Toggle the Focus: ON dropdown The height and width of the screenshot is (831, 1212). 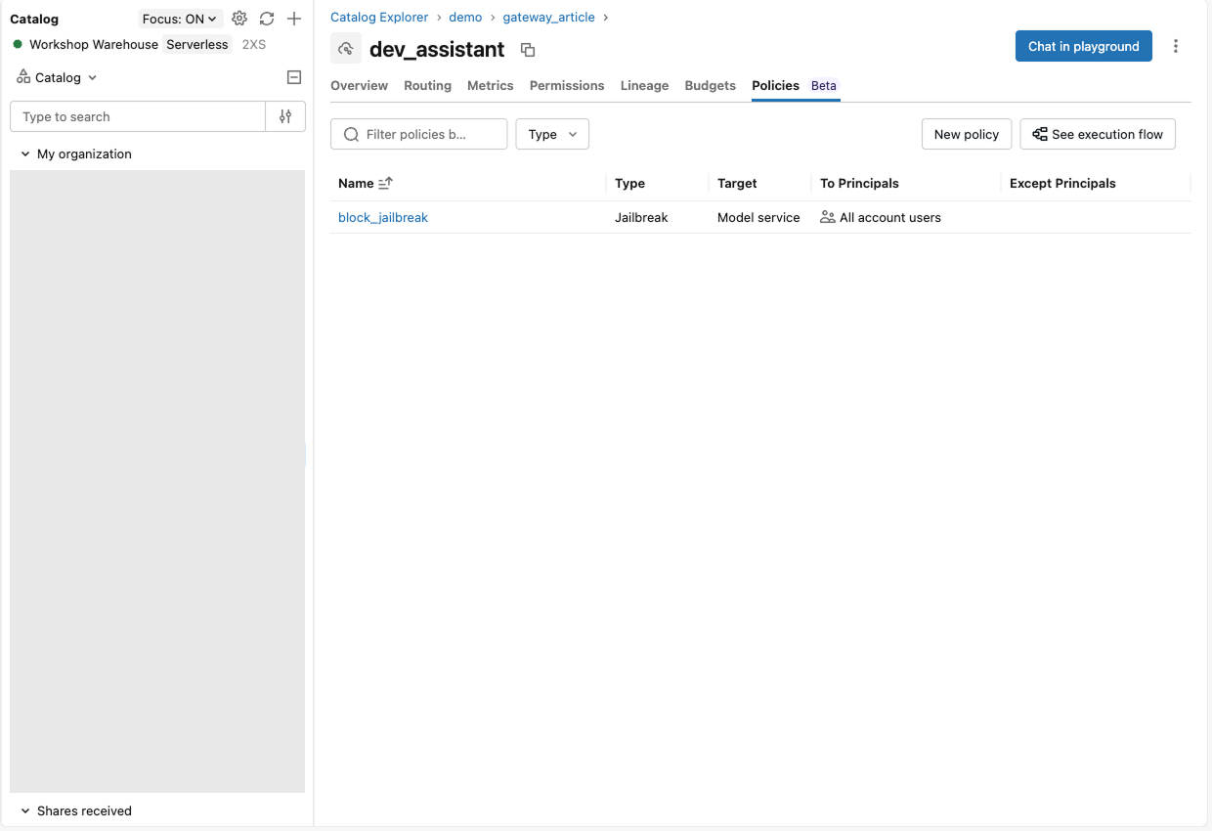click(x=181, y=19)
